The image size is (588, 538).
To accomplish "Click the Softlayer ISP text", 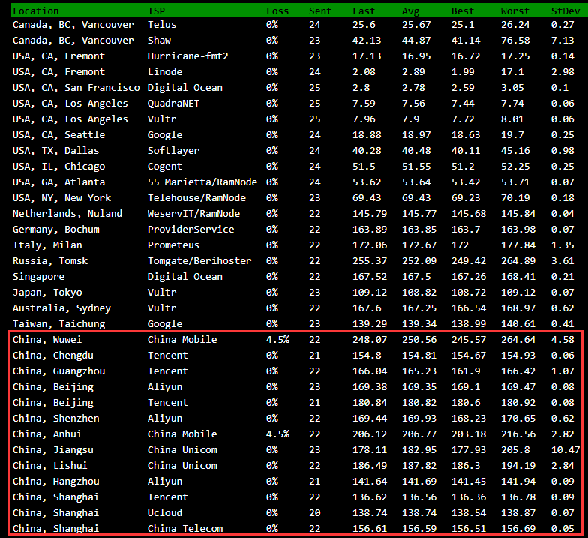I will click(173, 150).
